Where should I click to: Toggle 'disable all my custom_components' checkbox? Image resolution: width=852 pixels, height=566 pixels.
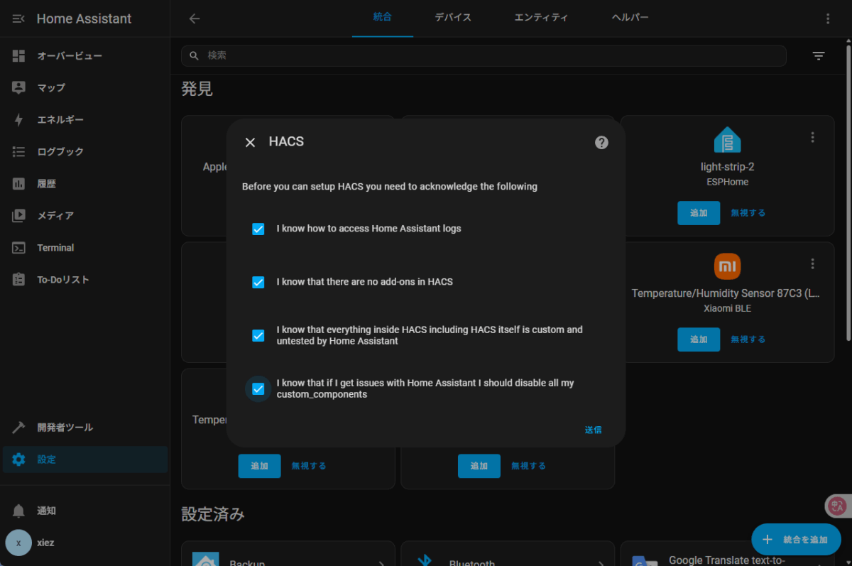(x=258, y=388)
